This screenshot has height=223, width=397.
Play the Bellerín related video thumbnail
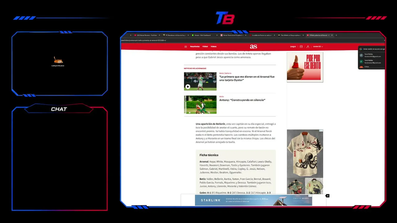tap(188, 87)
